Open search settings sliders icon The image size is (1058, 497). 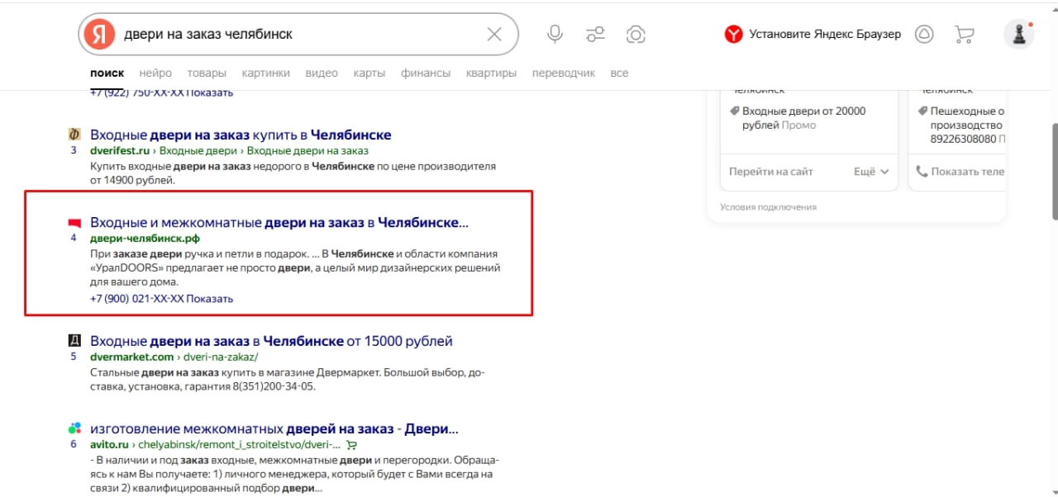pyautogui.click(x=595, y=34)
